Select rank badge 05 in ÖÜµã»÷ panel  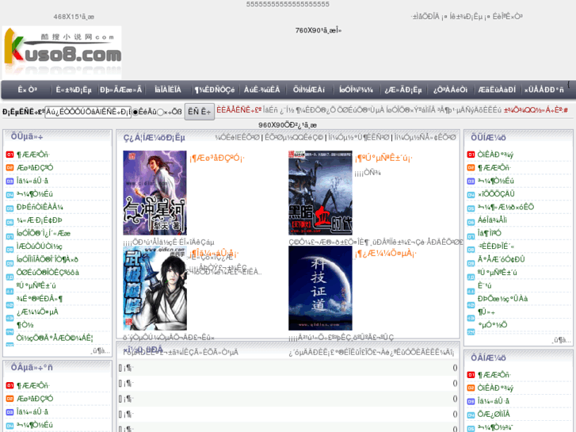coord(10,208)
